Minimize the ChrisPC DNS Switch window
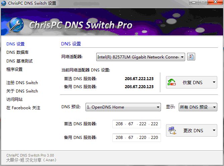The width and height of the screenshot is (224, 166). (x=194, y=2)
